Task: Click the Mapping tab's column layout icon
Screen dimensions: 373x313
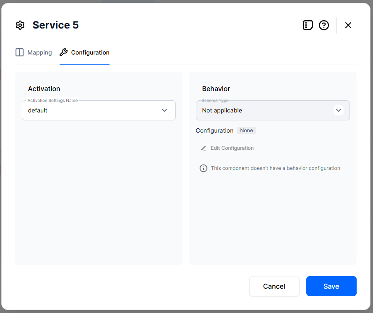Action: pyautogui.click(x=19, y=52)
